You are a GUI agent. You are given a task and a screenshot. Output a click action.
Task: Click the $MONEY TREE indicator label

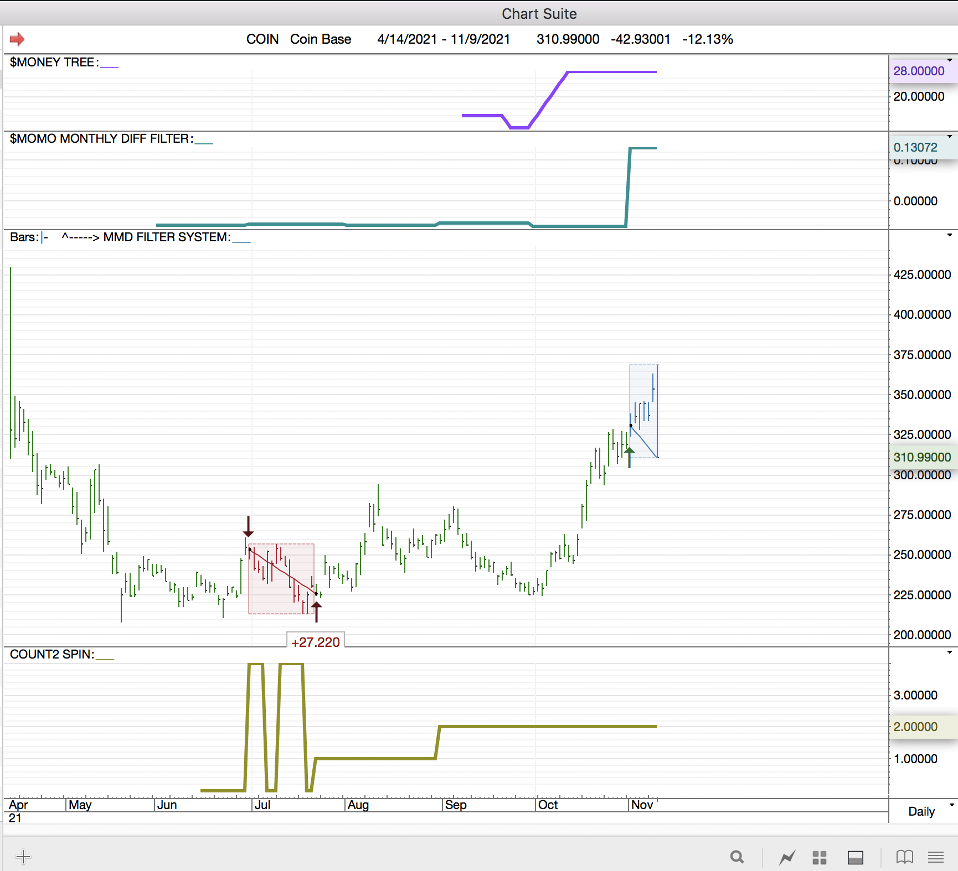pos(54,63)
